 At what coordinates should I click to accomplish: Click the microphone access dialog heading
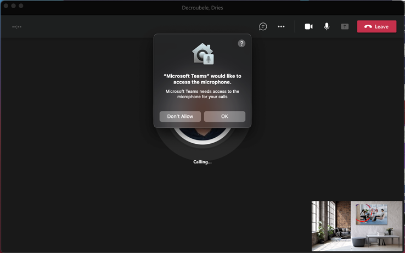tap(203, 79)
